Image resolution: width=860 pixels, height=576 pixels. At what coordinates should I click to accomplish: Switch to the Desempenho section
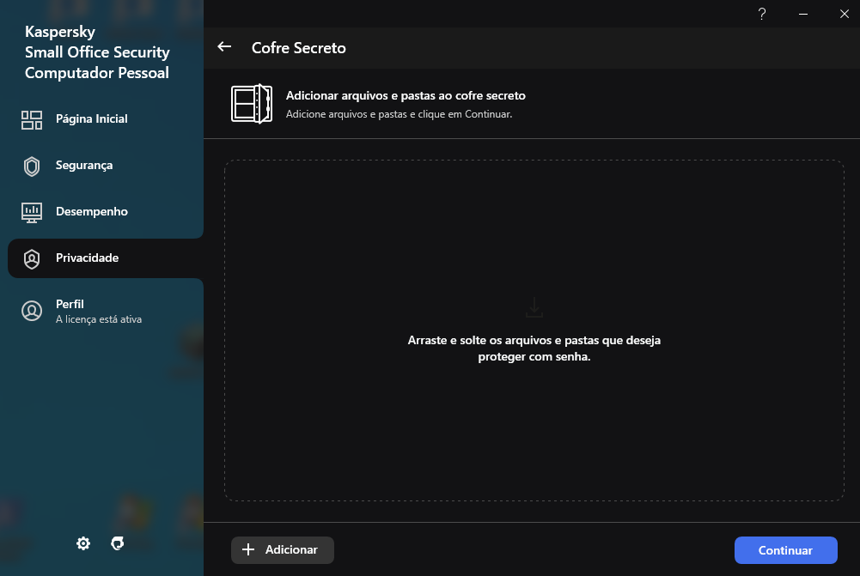[x=92, y=212]
